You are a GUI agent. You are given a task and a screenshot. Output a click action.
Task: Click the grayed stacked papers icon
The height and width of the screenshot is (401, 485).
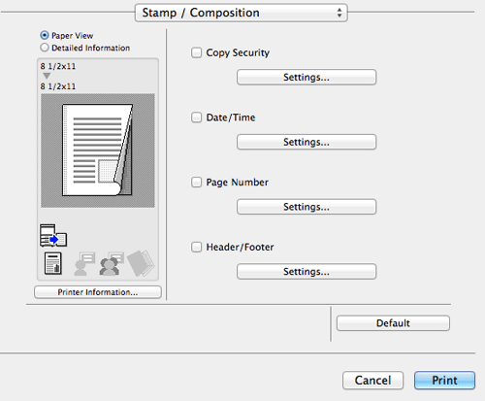coord(141,263)
